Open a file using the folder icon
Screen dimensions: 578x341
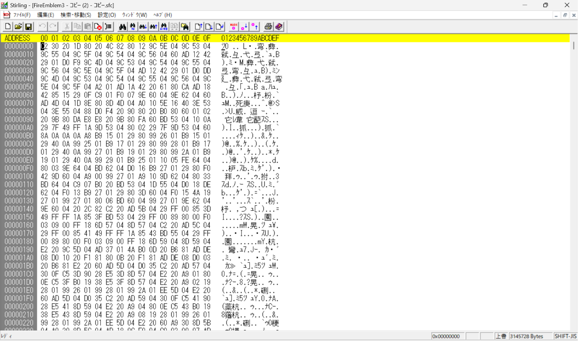[x=18, y=27]
